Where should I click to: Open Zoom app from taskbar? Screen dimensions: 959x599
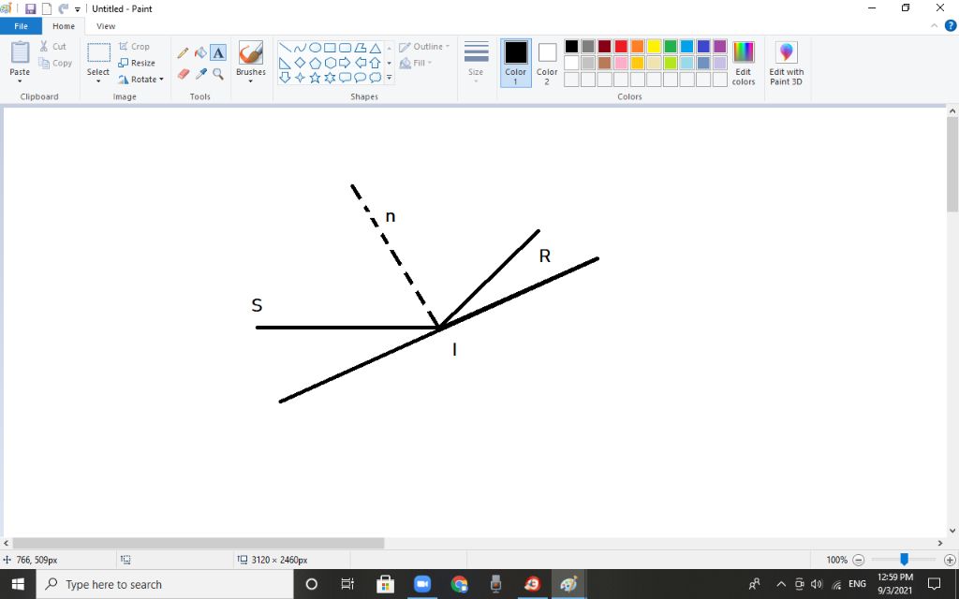tap(422, 584)
